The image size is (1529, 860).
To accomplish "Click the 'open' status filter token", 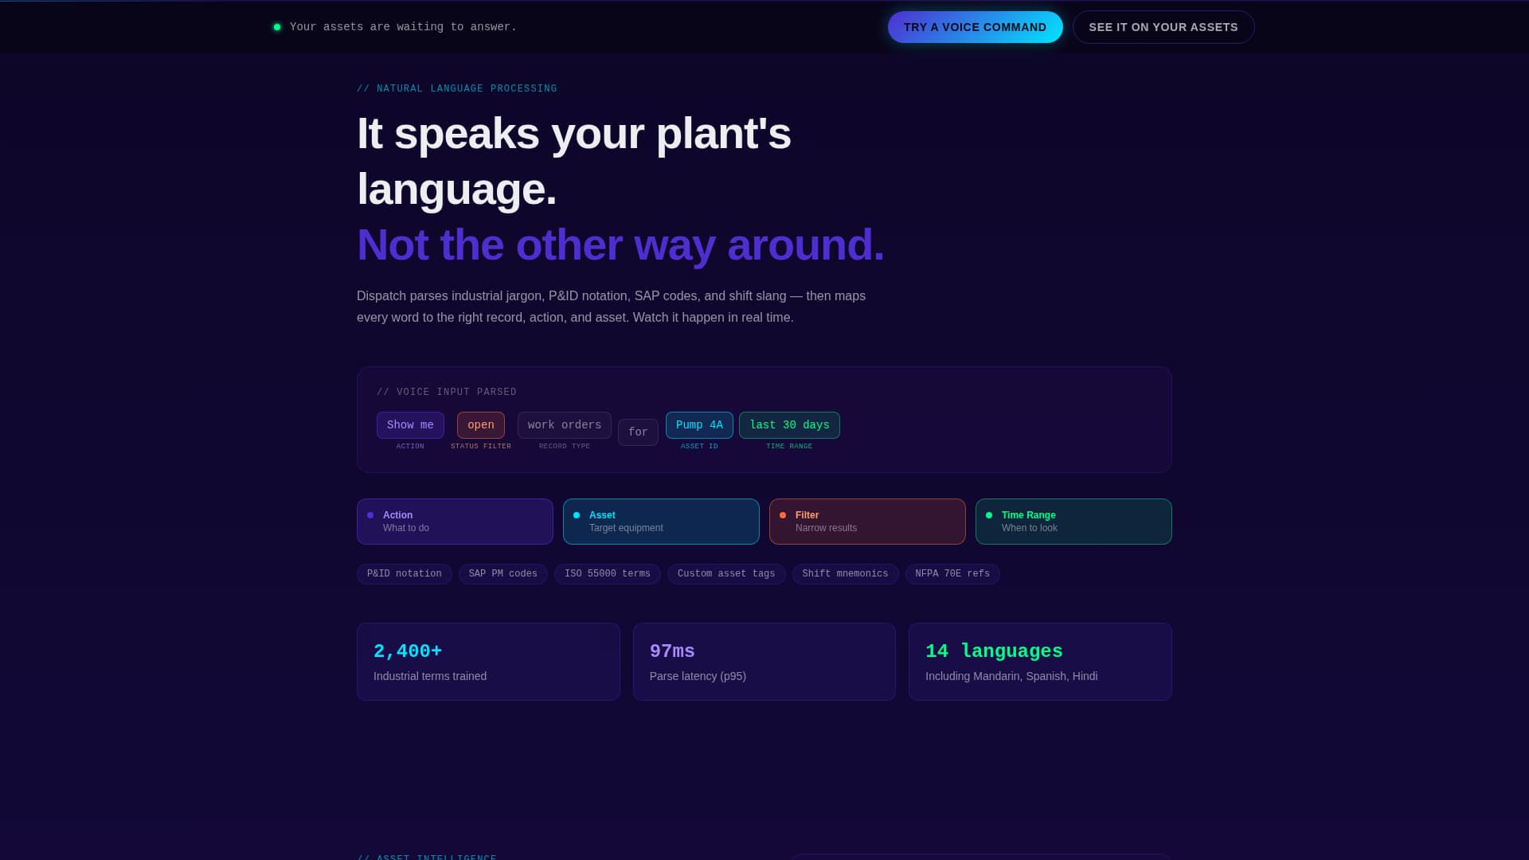I will tap(481, 425).
